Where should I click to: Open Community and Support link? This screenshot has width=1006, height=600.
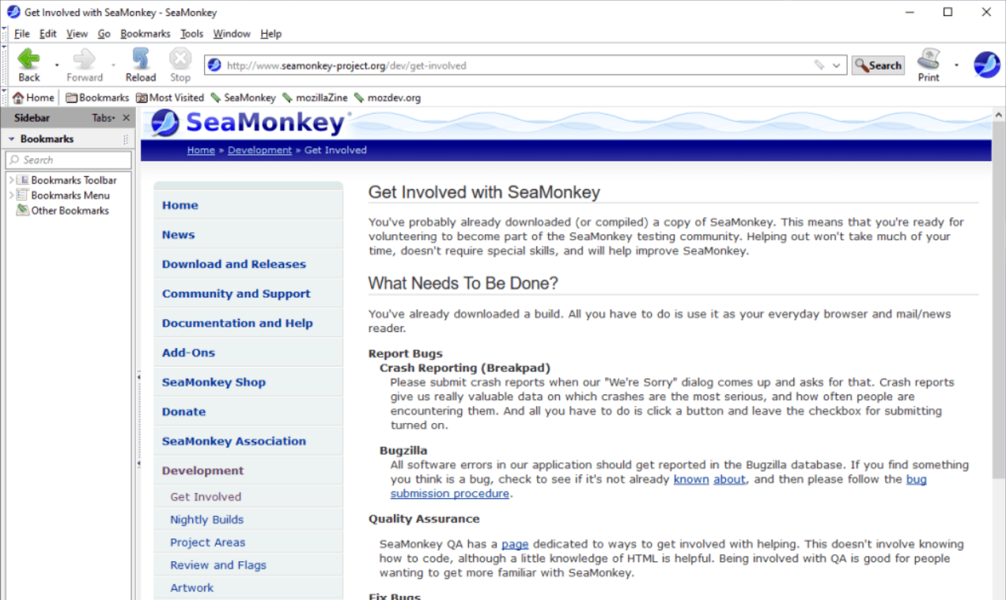click(236, 293)
